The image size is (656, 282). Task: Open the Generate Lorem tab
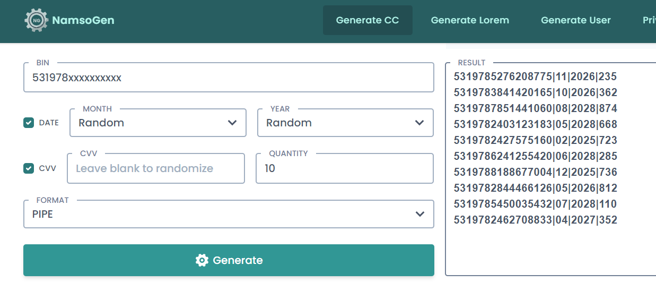tap(470, 20)
